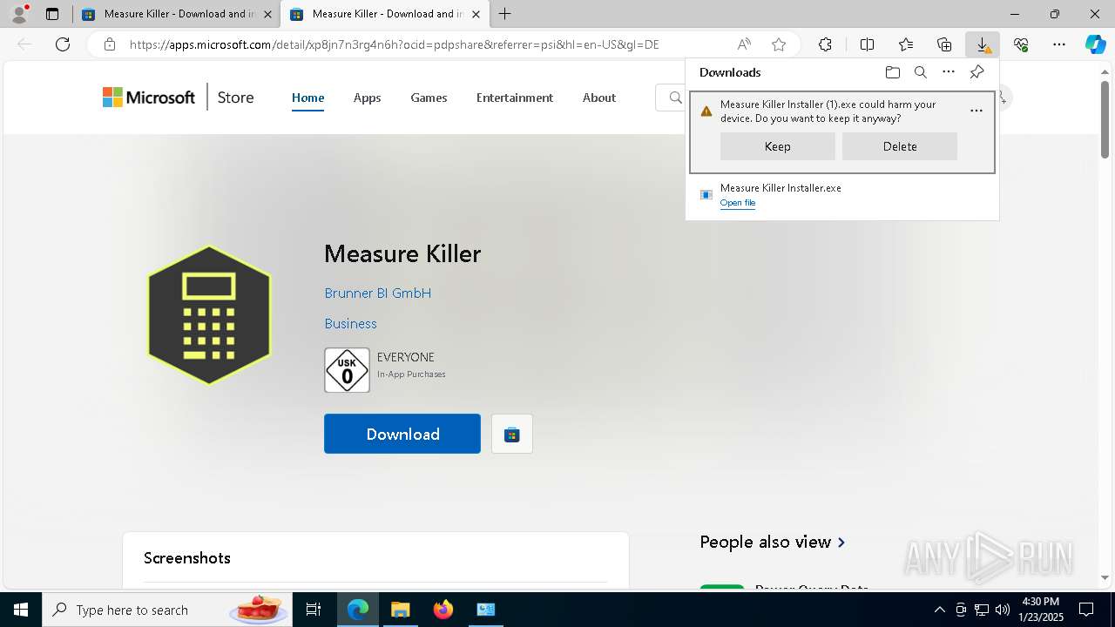The height and width of the screenshot is (627, 1115).
Task: Click the Store search box
Action: (671, 98)
